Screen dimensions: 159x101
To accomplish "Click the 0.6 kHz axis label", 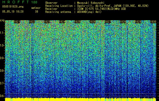I will coord(2,96).
